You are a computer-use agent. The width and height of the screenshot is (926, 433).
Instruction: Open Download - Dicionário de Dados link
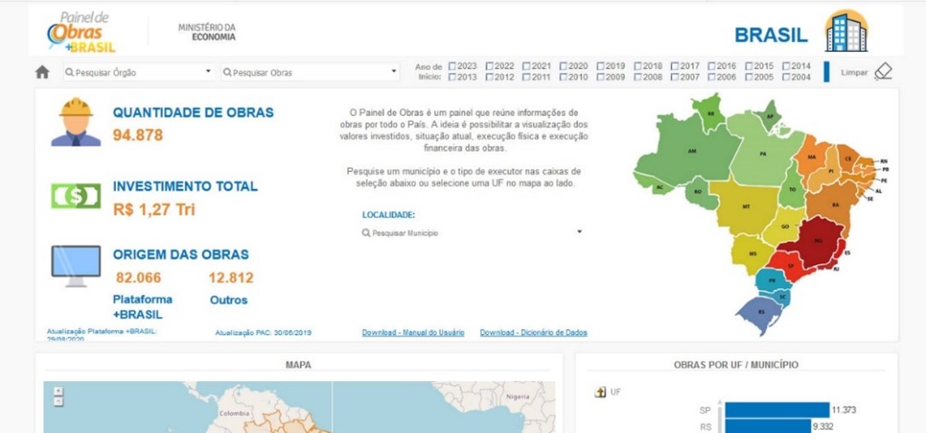[533, 332]
